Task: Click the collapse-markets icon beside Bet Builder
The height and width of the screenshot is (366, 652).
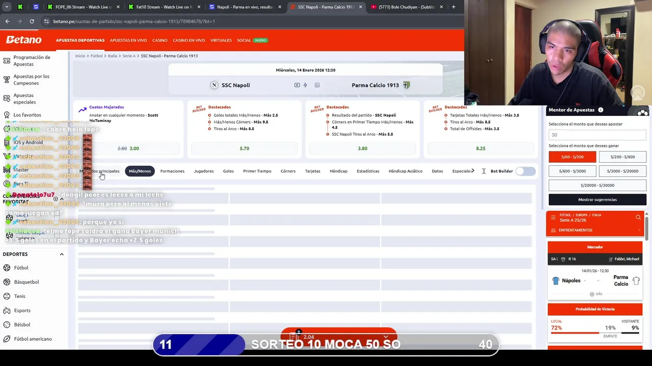Action: [483, 171]
